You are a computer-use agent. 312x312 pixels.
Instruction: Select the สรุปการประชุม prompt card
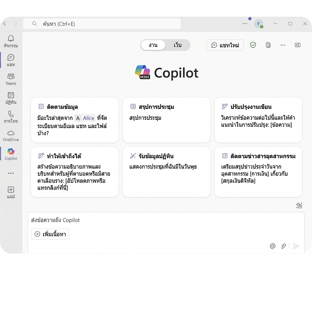[x=166, y=120]
